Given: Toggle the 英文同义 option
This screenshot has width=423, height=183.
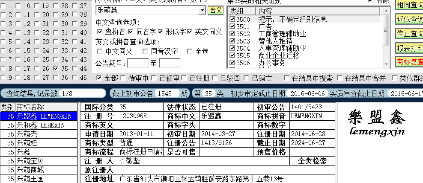Looking at the screenshot, I should 190,32.
